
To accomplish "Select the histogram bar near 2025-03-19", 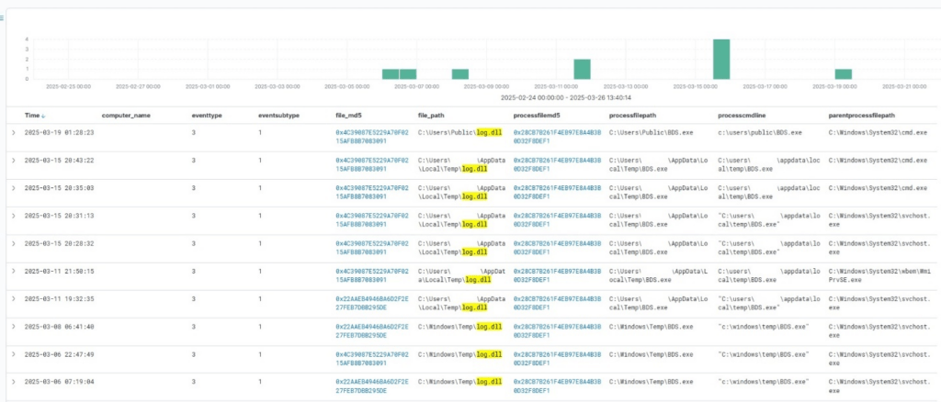I will pyautogui.click(x=843, y=74).
